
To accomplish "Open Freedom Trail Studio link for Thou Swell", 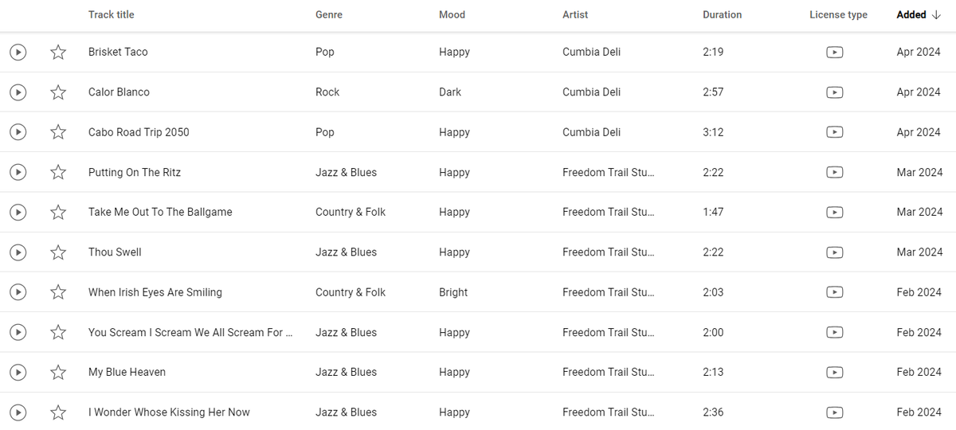I will 608,252.
